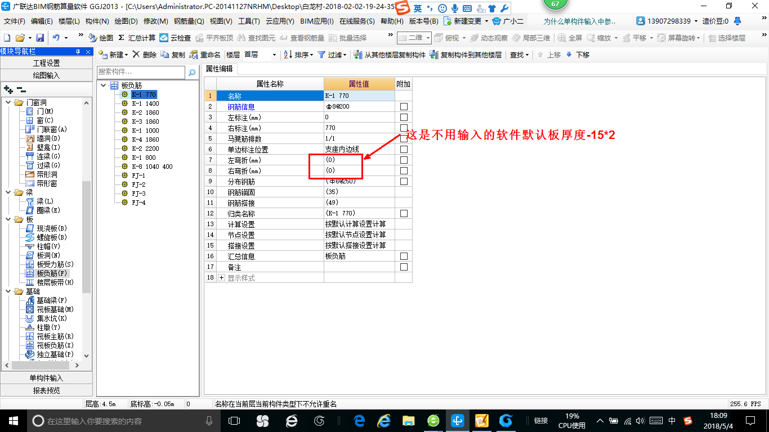Open the 在线服务(S) menu

coord(357,21)
